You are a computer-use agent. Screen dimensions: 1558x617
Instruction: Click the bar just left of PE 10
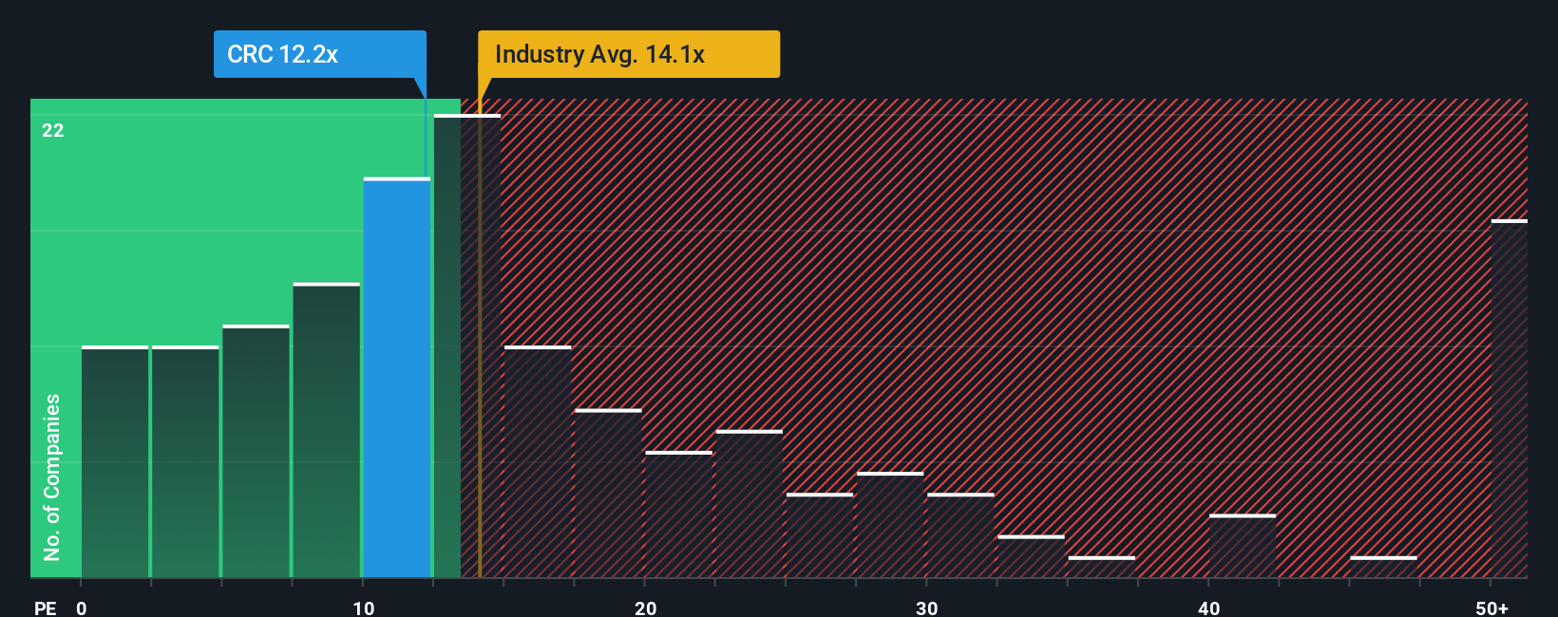coord(327,430)
